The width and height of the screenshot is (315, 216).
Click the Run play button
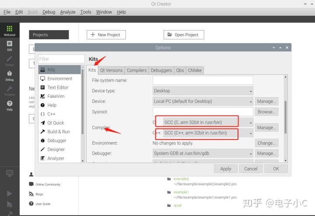[x=10, y=194]
